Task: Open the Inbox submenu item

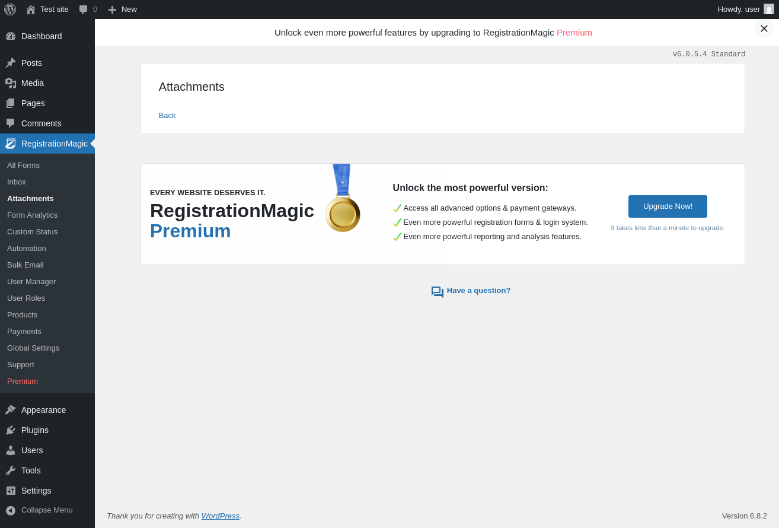Action: [17, 182]
